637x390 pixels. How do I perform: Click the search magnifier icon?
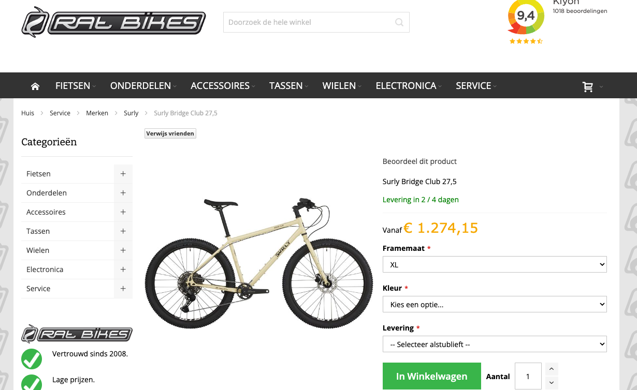399,22
